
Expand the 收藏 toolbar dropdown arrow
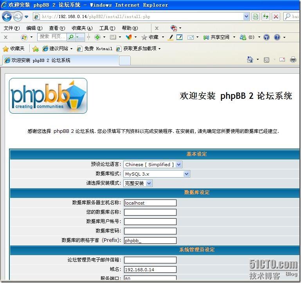click(163, 37)
